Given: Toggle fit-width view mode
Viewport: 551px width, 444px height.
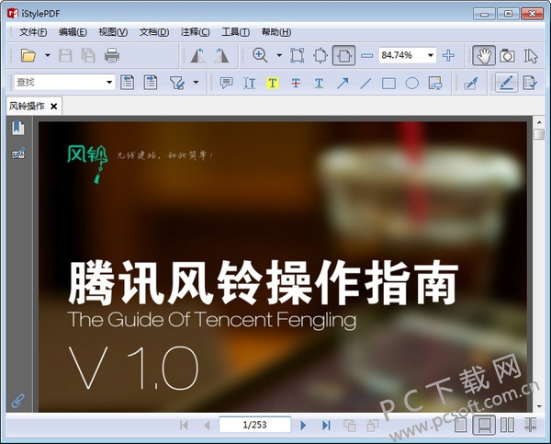Looking at the screenshot, I should point(343,55).
